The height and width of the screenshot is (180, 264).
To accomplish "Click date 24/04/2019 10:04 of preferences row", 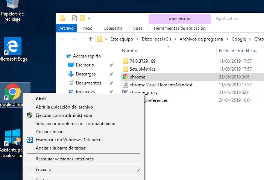I will click(235, 100).
